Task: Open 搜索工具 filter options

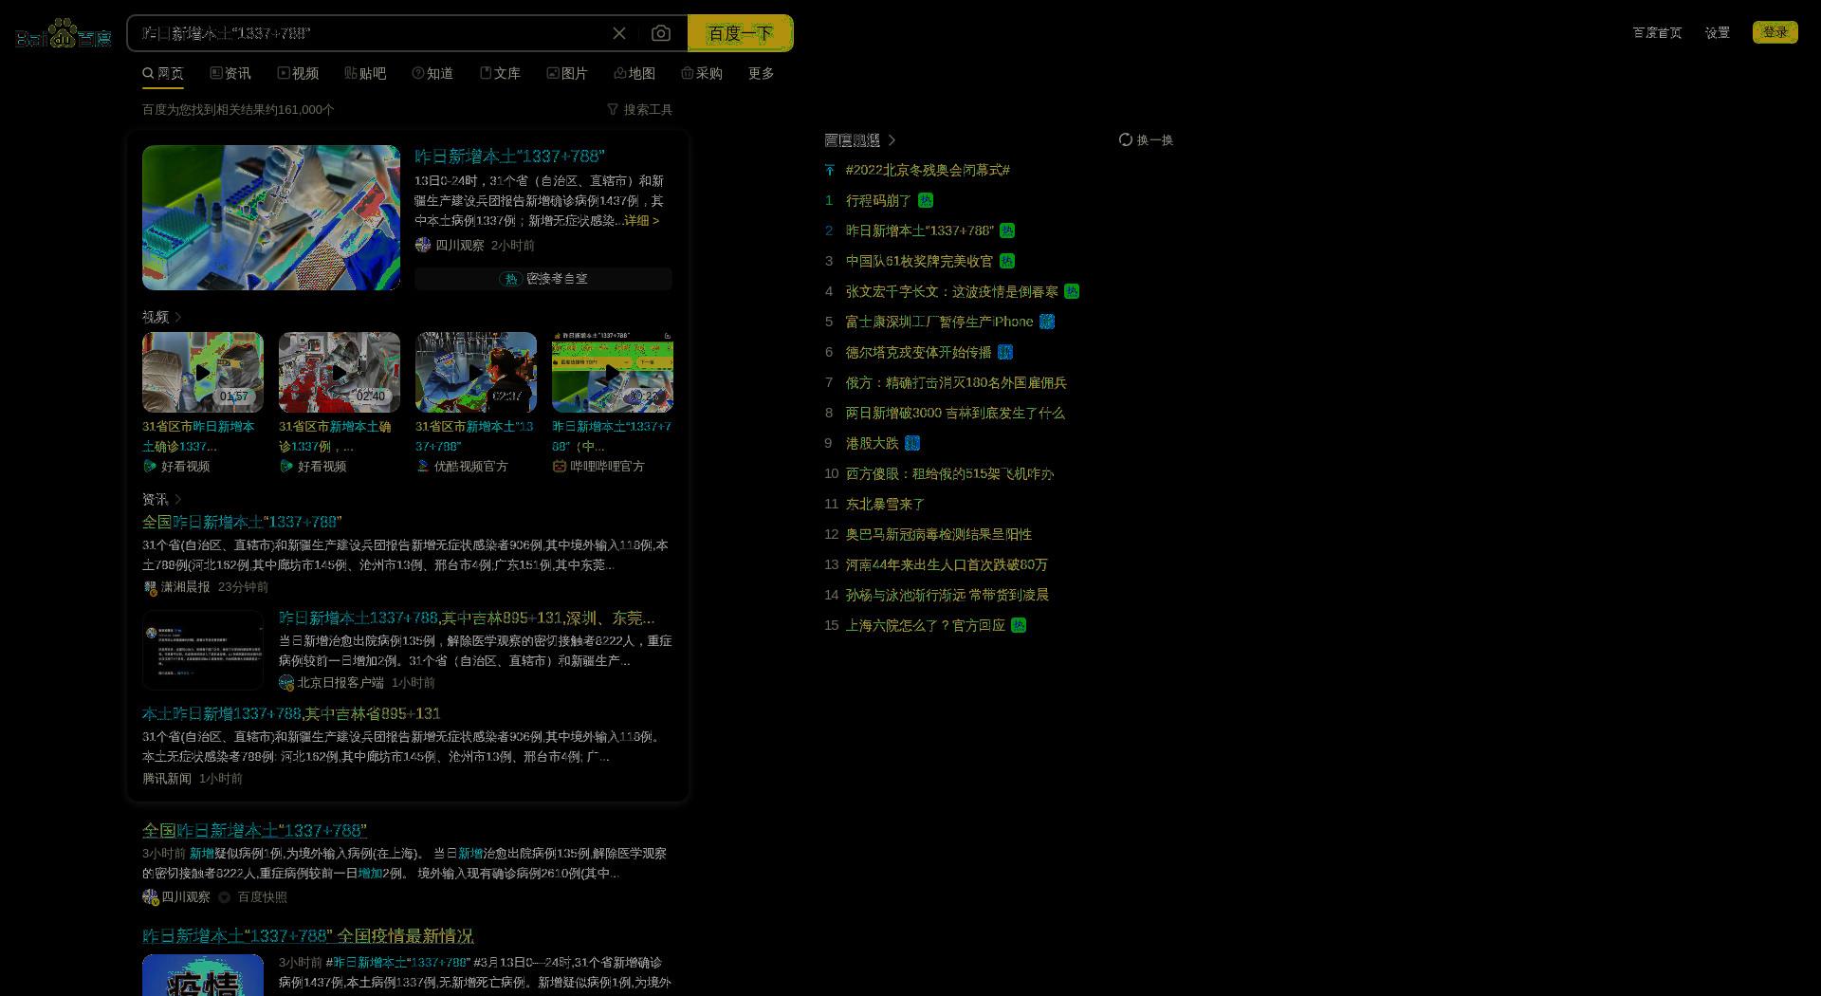Action: point(640,109)
